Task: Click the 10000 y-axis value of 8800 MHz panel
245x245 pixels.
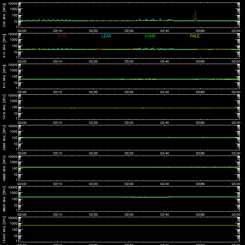Action: 13,187
